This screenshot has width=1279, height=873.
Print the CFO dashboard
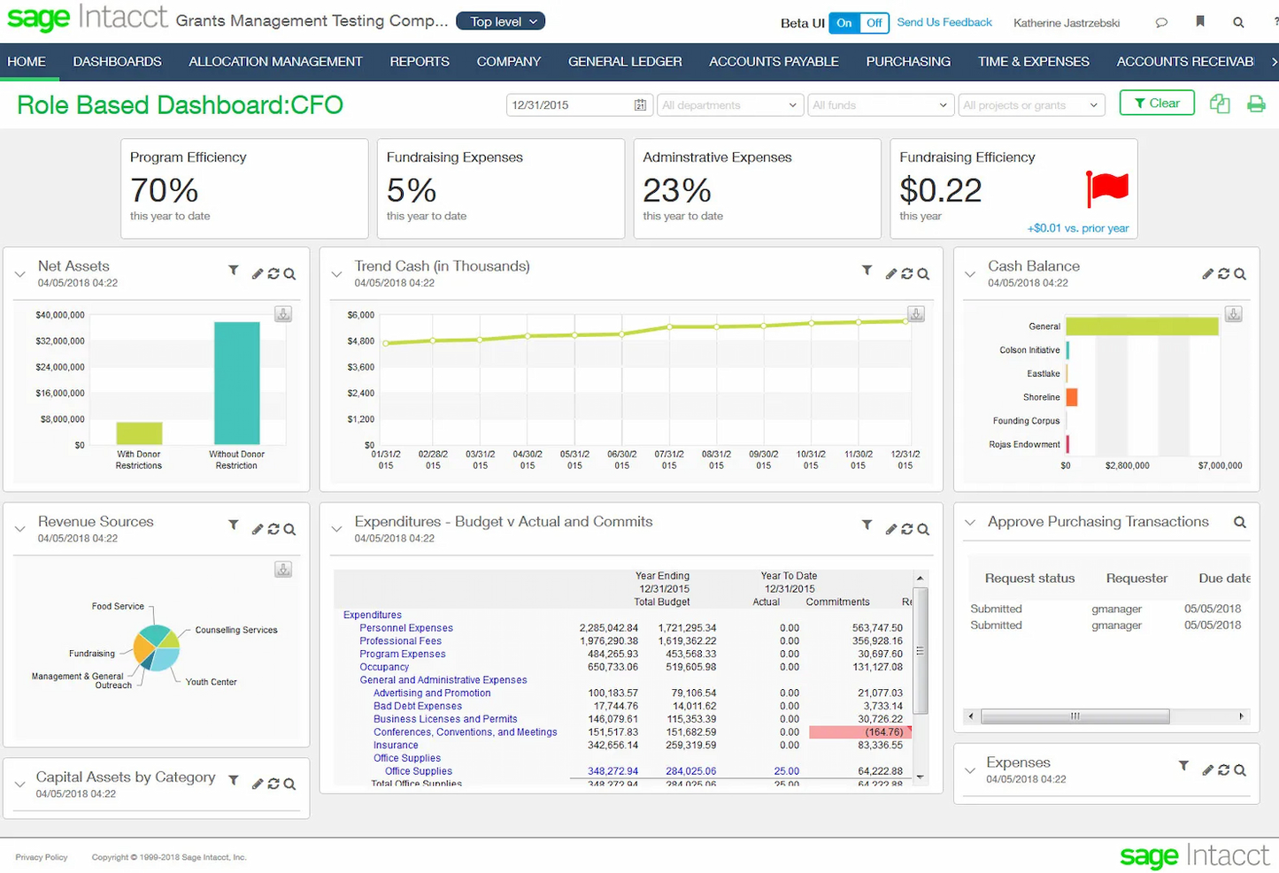[1256, 103]
